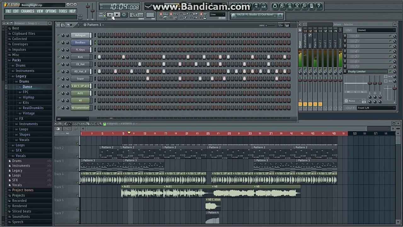This screenshot has width=403, height=227.
Task: Open the FILE menu
Action: pos(8,11)
